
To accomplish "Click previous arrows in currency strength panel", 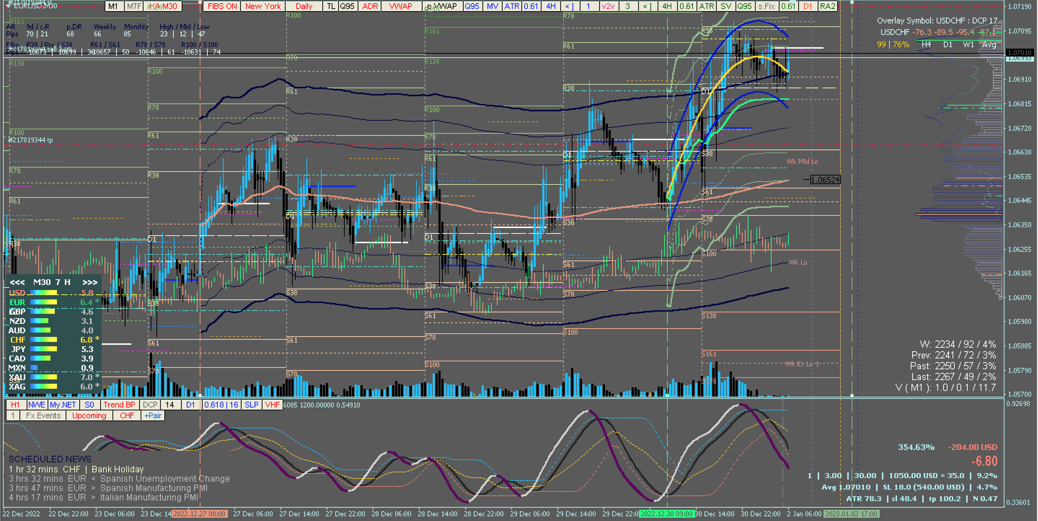I will coord(17,282).
